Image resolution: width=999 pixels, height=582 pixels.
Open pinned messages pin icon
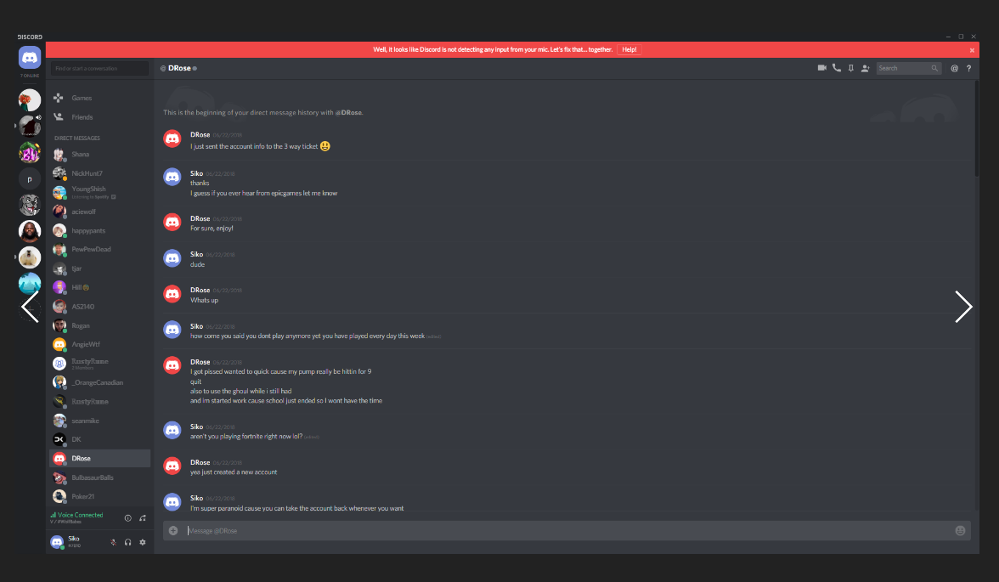coord(850,68)
